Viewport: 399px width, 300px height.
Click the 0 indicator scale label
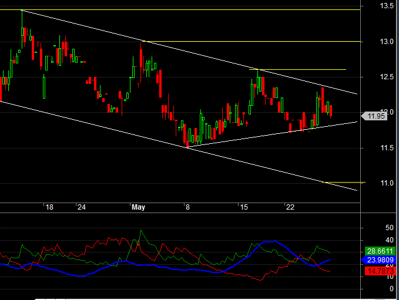coord(391,289)
